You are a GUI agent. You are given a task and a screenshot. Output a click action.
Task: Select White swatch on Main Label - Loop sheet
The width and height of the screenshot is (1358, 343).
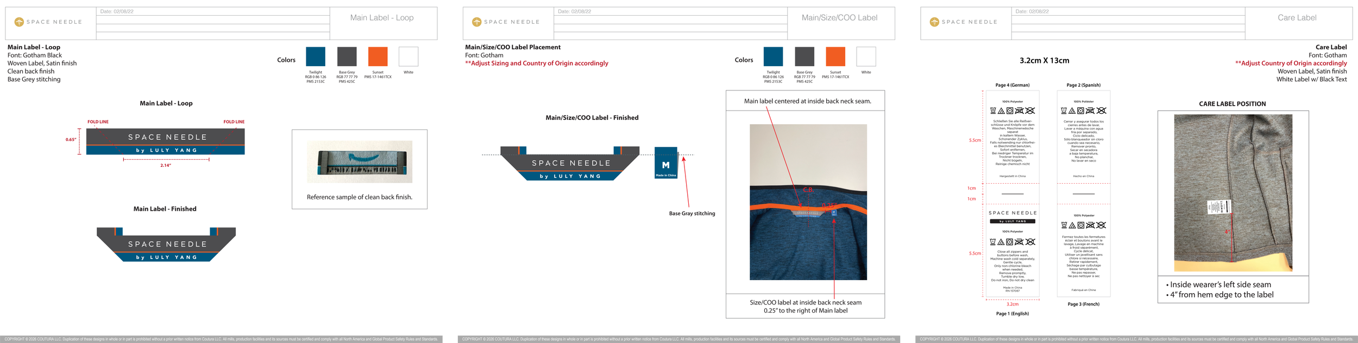point(408,56)
